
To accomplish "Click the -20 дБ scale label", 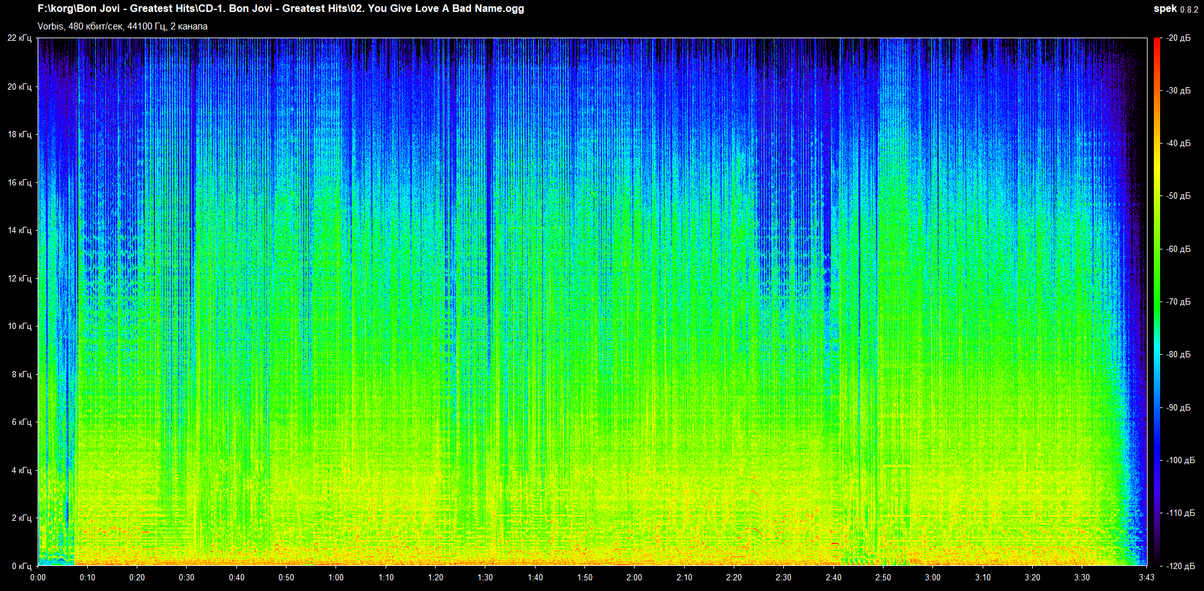I will click(1178, 38).
